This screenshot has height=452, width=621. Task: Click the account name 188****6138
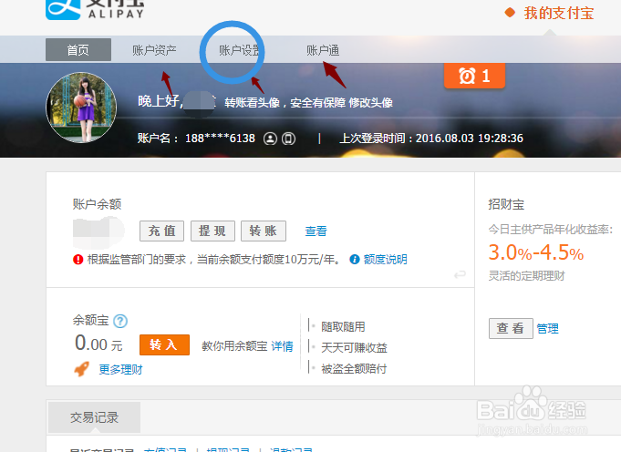click(x=220, y=139)
